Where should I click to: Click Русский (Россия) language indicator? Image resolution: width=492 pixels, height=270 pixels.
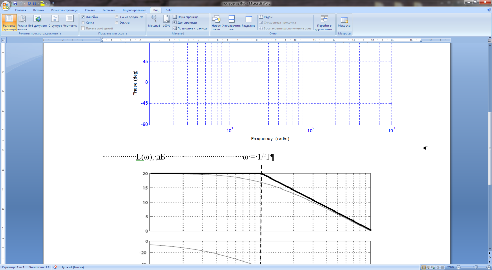72,267
